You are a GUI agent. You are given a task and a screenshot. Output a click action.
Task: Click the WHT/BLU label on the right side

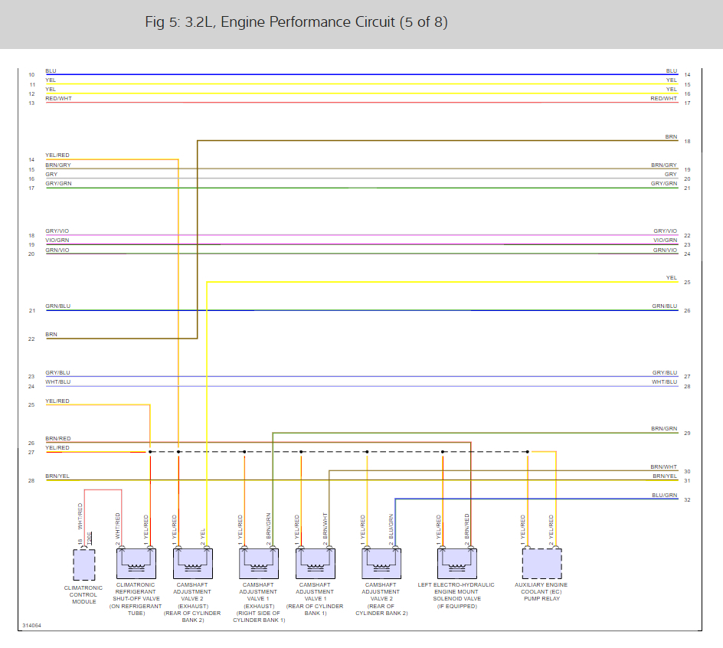(665, 381)
